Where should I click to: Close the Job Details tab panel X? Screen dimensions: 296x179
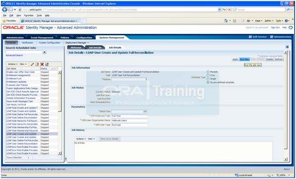pos(287,47)
